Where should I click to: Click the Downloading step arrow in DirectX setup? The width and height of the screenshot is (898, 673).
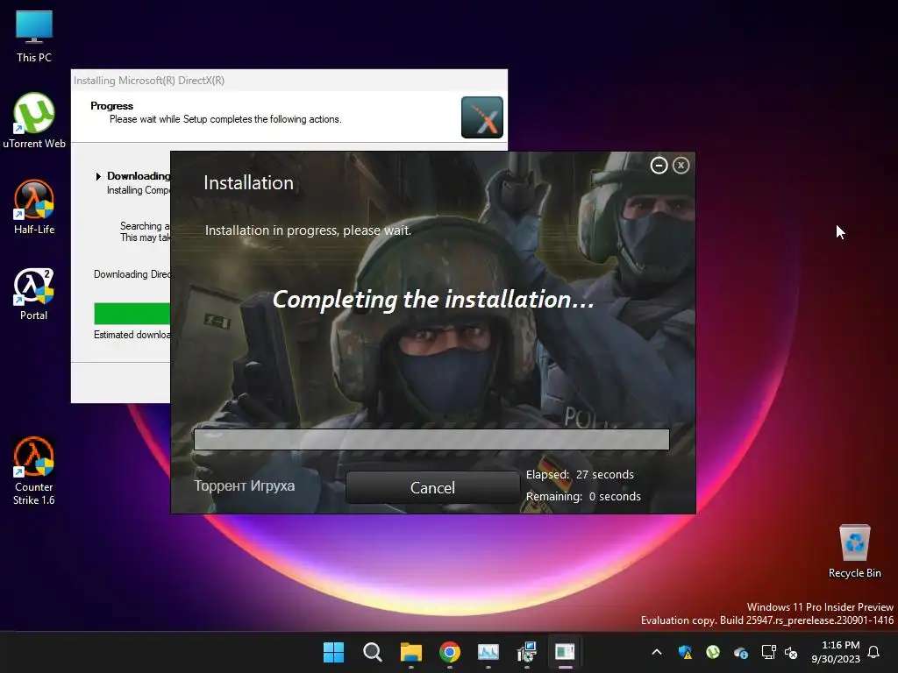click(x=98, y=176)
